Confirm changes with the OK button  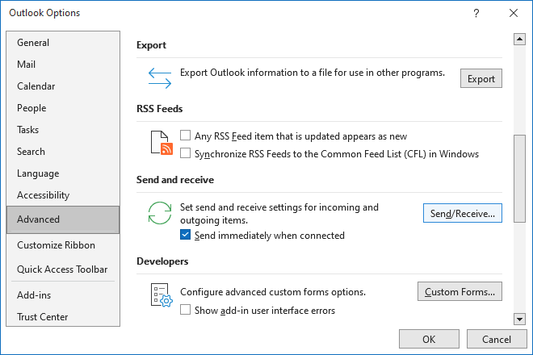tap(429, 339)
